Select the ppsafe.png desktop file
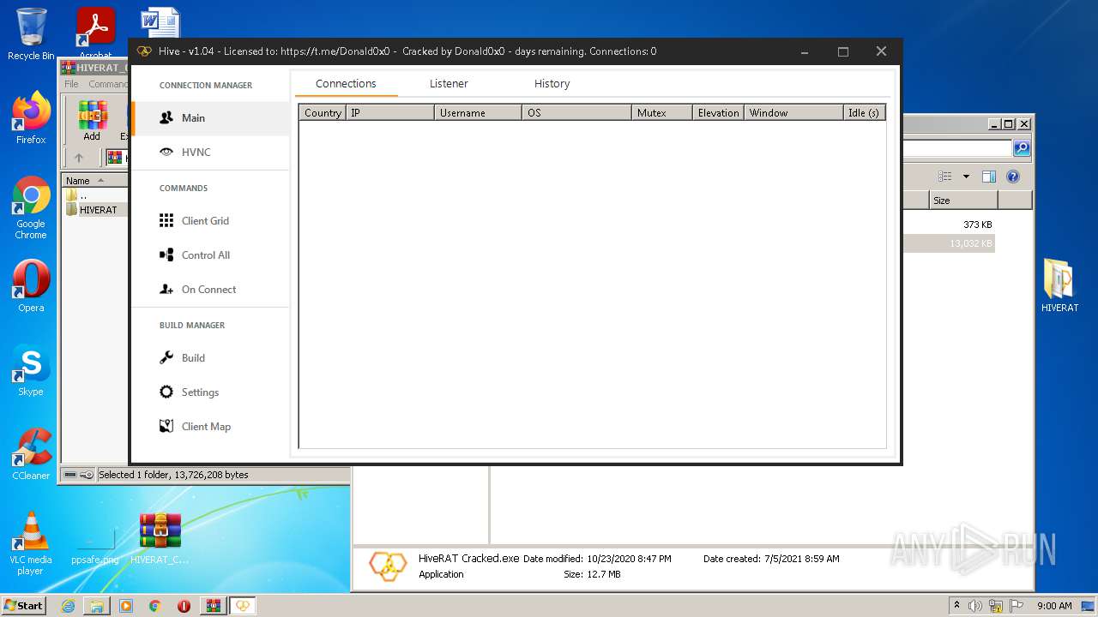The width and height of the screenshot is (1098, 617). (x=95, y=544)
